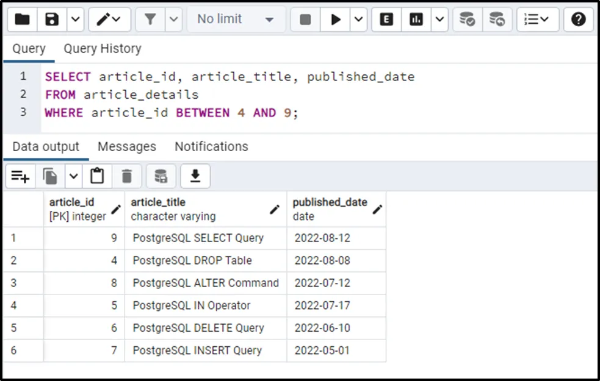
Task: Select the 'PostgreSQL IN Operator' cell
Action: coord(192,305)
